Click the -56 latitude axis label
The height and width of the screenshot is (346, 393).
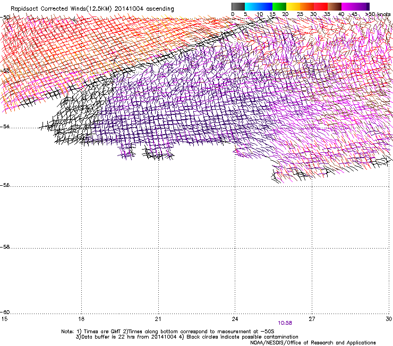click(x=5, y=185)
